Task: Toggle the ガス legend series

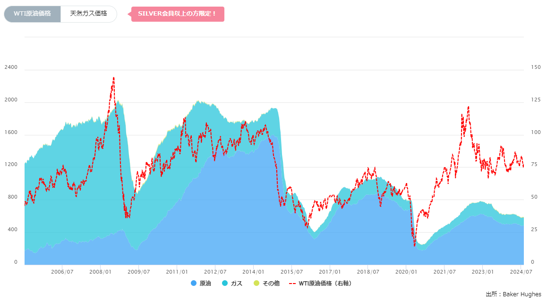Action: (232, 283)
